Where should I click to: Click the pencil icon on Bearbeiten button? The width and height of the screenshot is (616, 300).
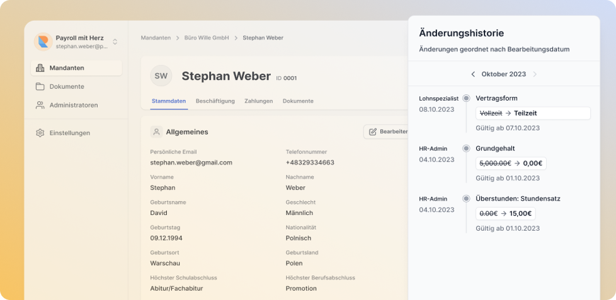coord(373,132)
